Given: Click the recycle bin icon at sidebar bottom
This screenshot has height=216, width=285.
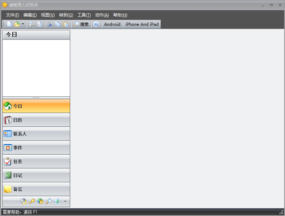Looking at the screenshot, I should [57, 201].
